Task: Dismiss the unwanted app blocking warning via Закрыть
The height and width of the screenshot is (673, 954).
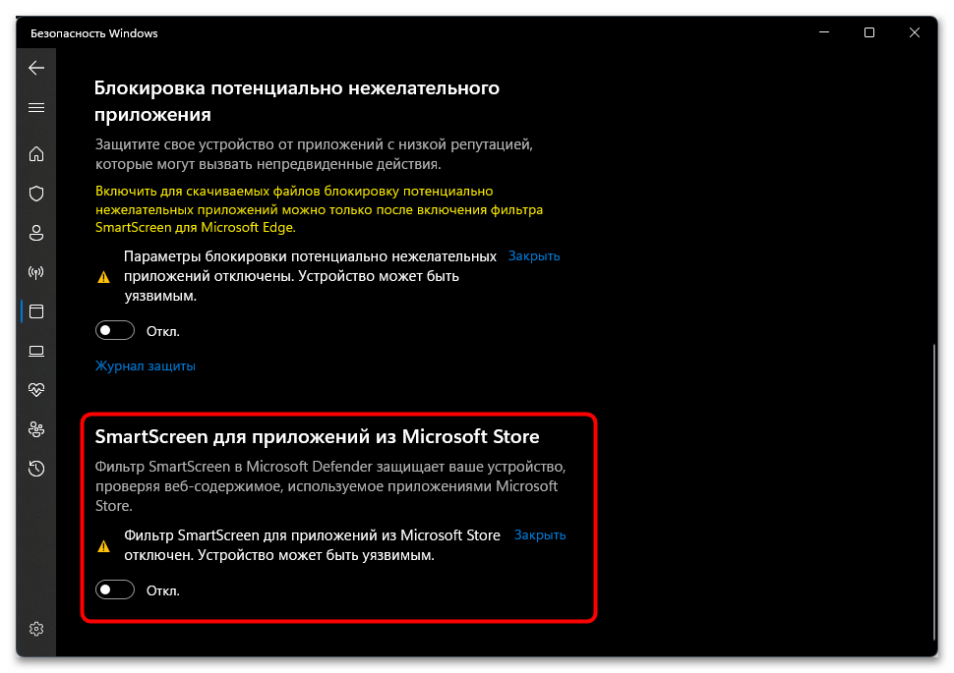Action: (x=534, y=256)
